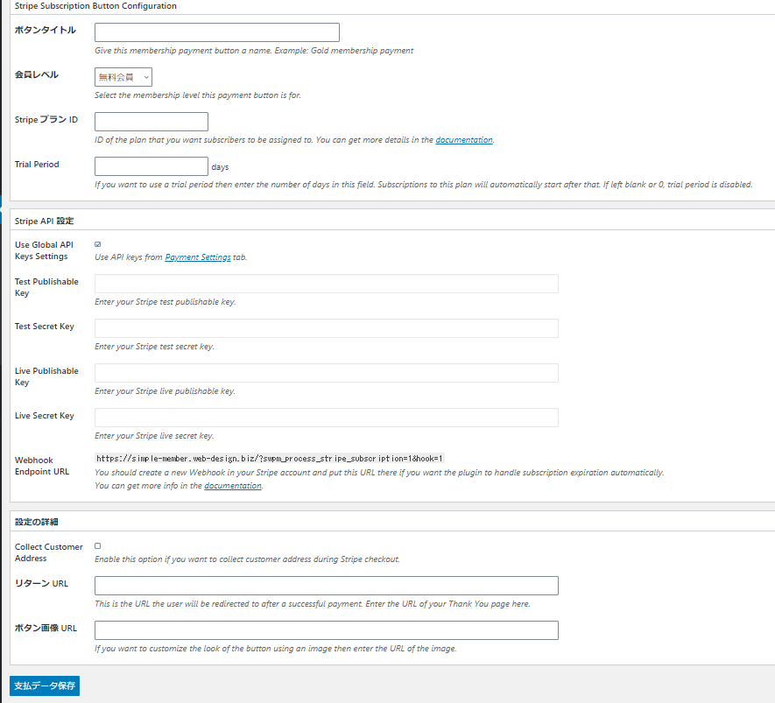775x703 pixels.
Task: Click 'Enter your Stripe live publishable key.' hint
Action: (x=165, y=390)
